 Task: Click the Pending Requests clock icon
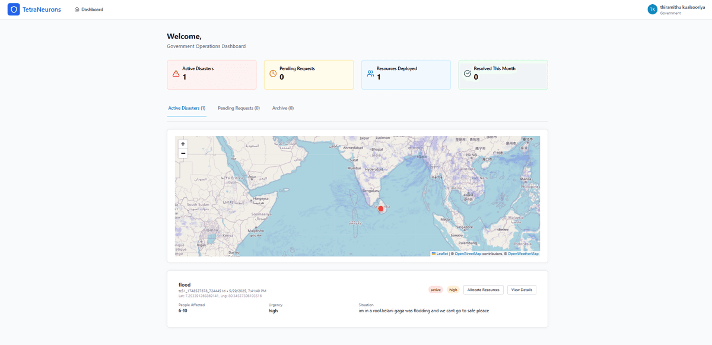[273, 74]
